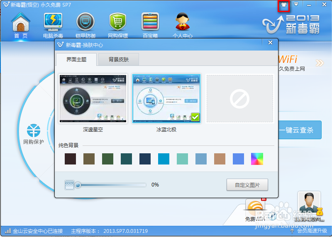This screenshot has width=332, height=237.
Task: Choose the mint green color swatch
Action: [182, 159]
